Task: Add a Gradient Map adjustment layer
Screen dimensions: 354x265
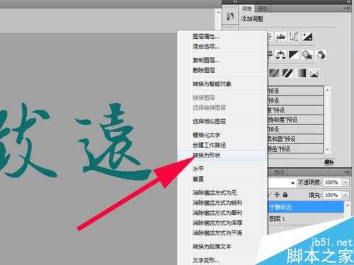Action: click(x=301, y=73)
